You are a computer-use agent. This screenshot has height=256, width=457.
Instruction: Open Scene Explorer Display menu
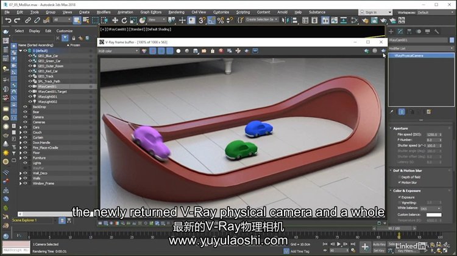coord(34,31)
